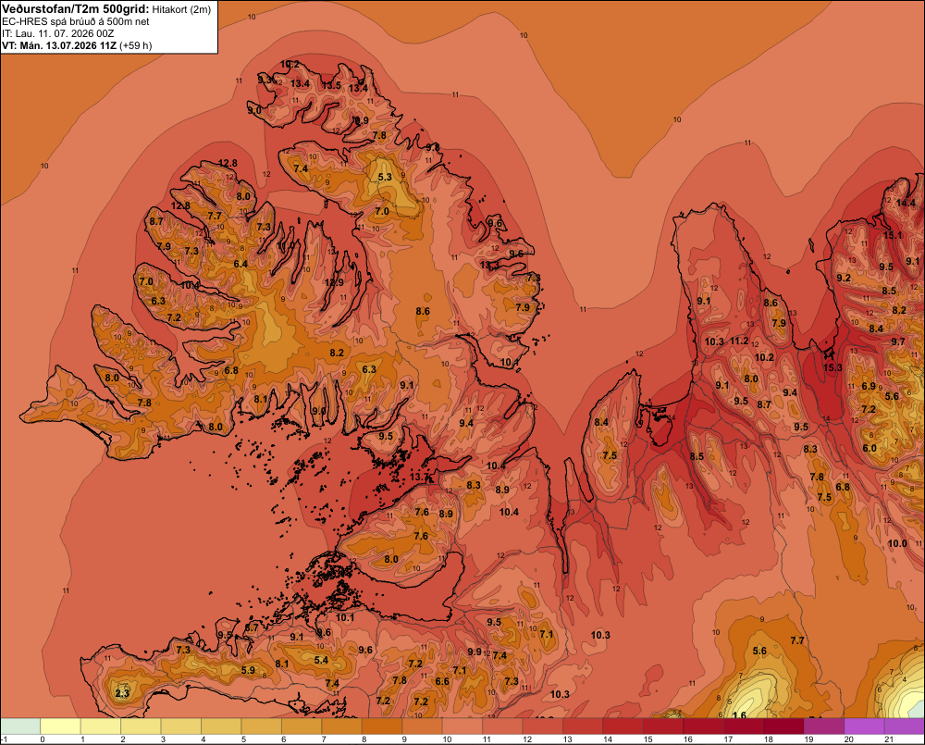Click the purple legend swatch between 20 and 21

(x=864, y=726)
